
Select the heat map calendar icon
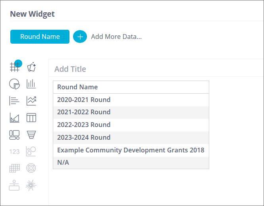[15, 168]
